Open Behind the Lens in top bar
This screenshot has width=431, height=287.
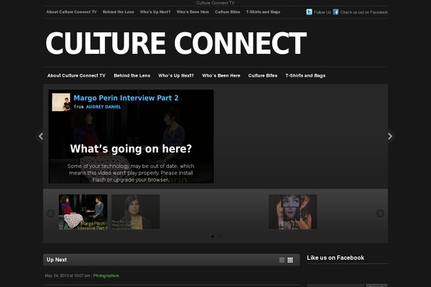point(119,12)
